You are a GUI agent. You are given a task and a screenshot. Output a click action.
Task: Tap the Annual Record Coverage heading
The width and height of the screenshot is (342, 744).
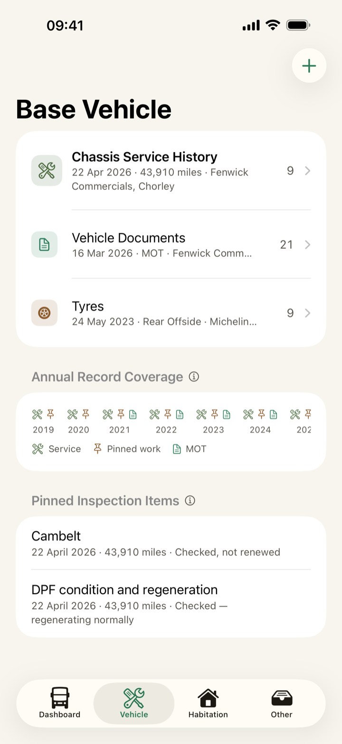[x=107, y=377]
